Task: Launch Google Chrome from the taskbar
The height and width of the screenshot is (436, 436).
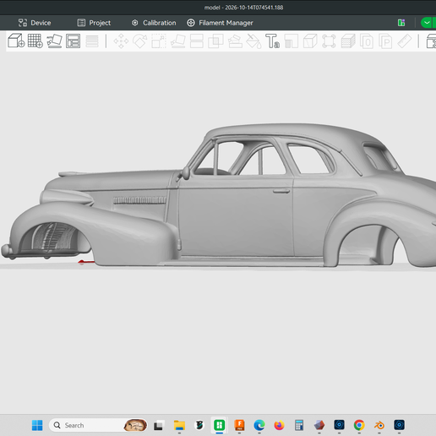Action: [359, 425]
